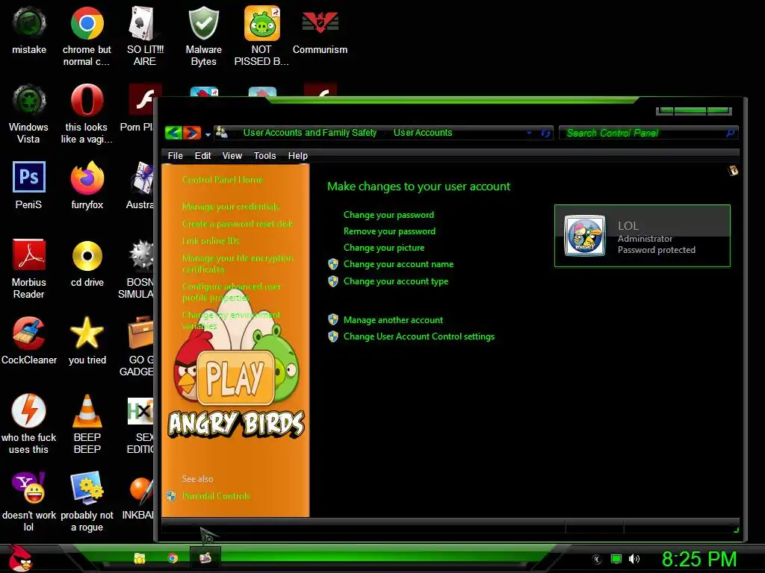Open the Malware Bytes shield icon
The image size is (765, 573).
203,37
